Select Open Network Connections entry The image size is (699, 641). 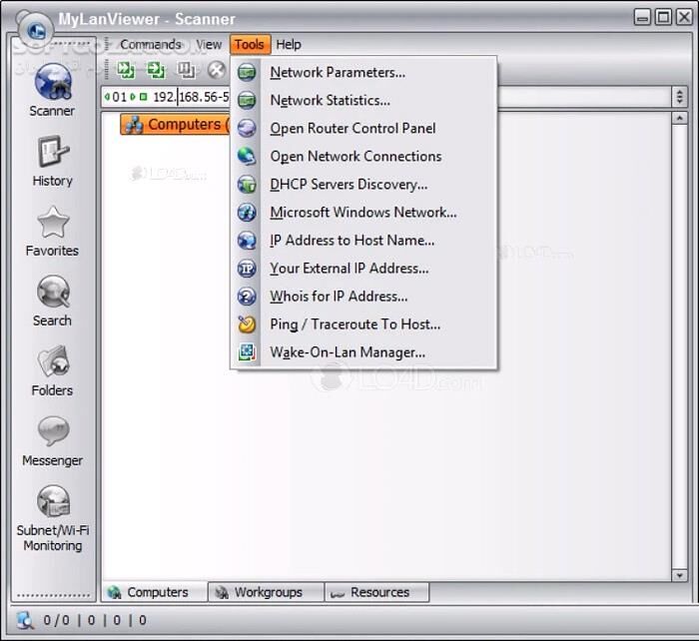coord(363,157)
